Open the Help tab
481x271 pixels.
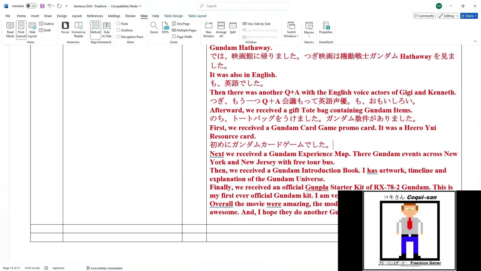click(x=156, y=16)
